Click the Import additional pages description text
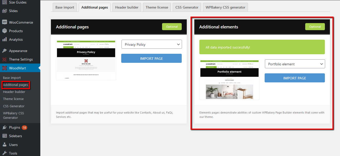Image resolution: width=340 pixels, height=156 pixels. [x=114, y=115]
